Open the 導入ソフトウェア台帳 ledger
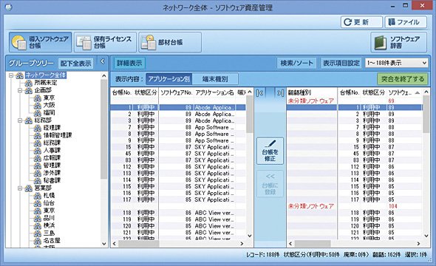Viewport: 436px width, 266px height. coord(41,42)
